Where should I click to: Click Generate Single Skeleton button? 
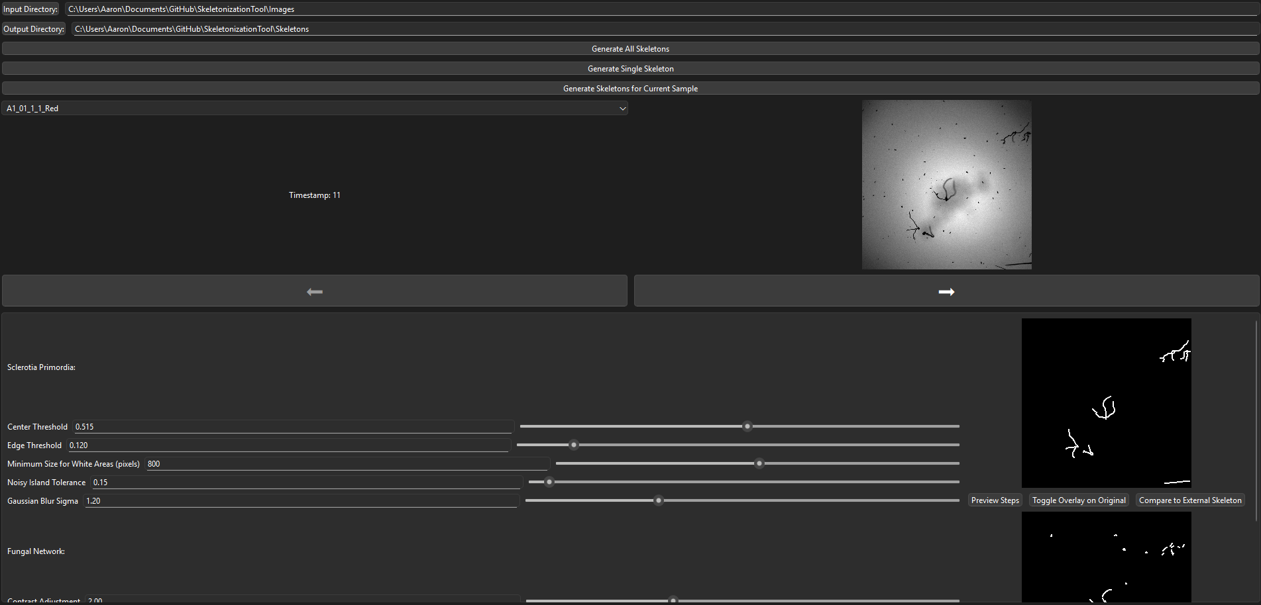coord(630,69)
